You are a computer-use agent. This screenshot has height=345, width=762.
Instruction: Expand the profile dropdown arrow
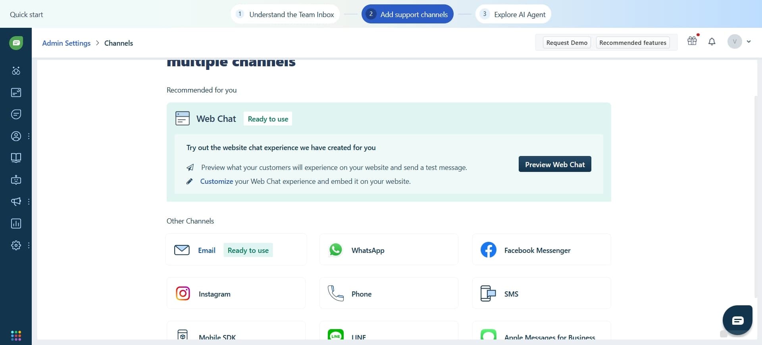pos(749,42)
